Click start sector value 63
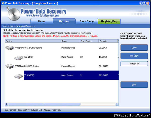 coord(81,57)
